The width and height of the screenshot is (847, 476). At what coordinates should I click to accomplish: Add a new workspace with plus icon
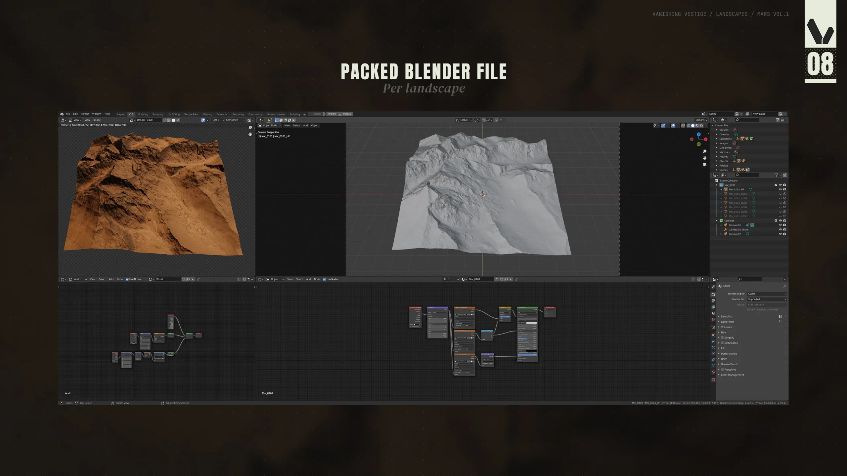pos(304,114)
